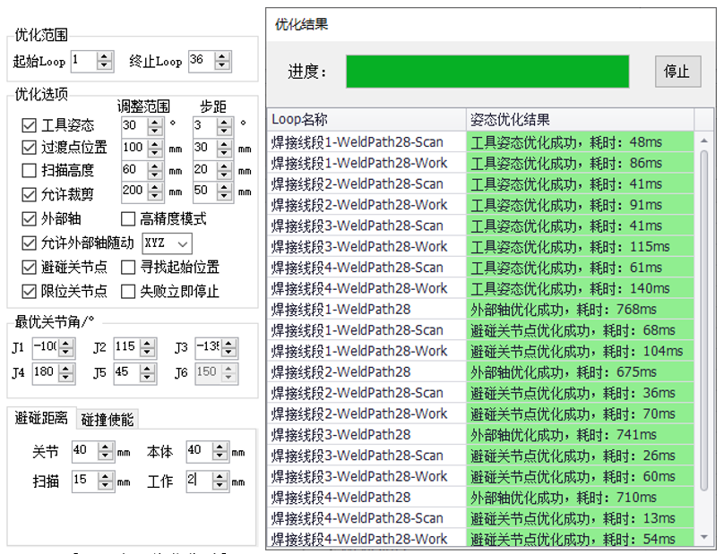Select the 焊接线段1-WeldPath28 row with 768ms

pos(367,310)
